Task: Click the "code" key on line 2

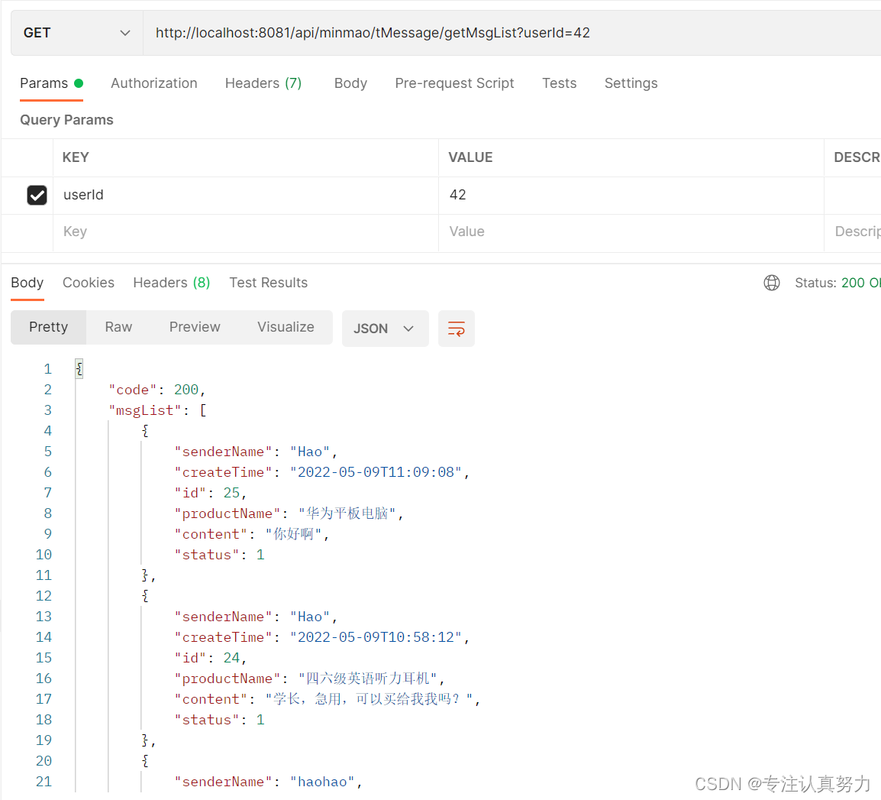Action: pyautogui.click(x=133, y=390)
